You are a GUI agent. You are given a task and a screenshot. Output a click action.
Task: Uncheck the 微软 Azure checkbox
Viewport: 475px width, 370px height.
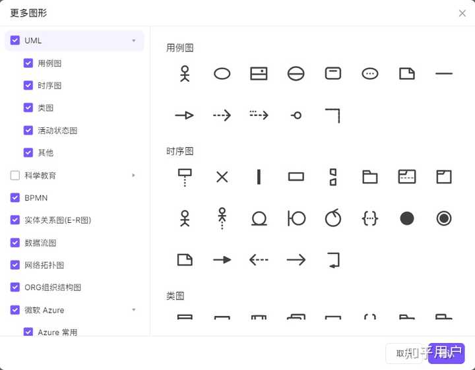point(15,310)
